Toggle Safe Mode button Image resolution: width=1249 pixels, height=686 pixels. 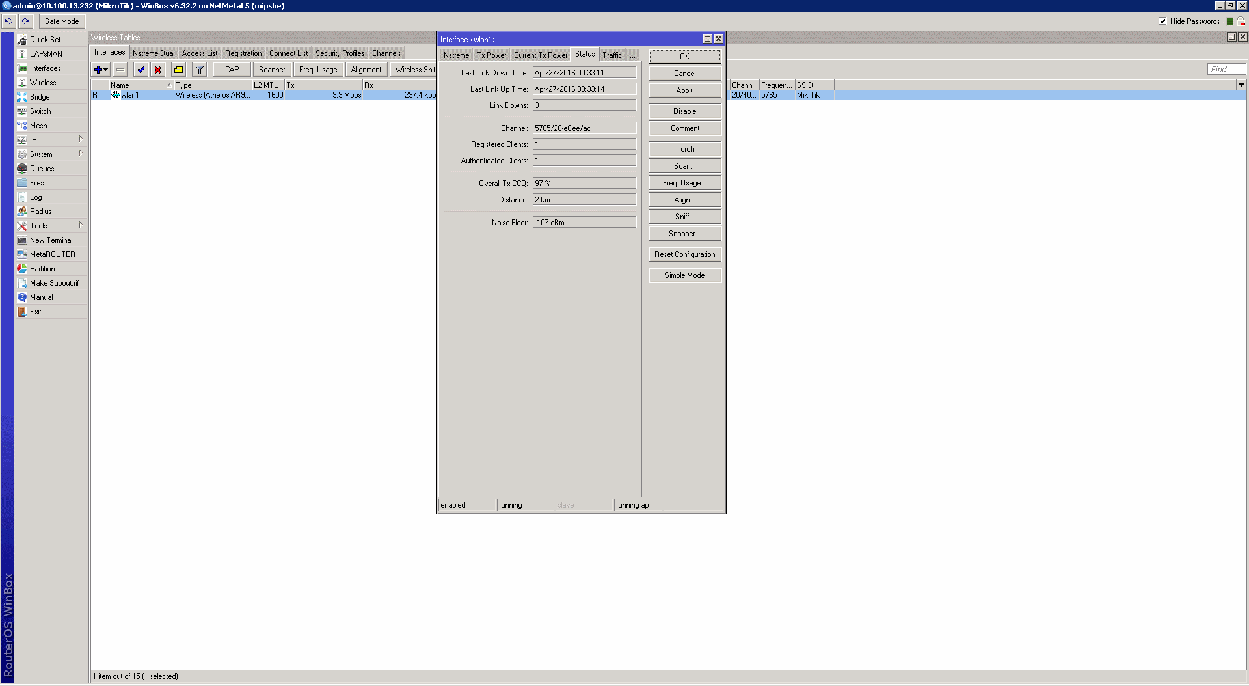(x=62, y=21)
